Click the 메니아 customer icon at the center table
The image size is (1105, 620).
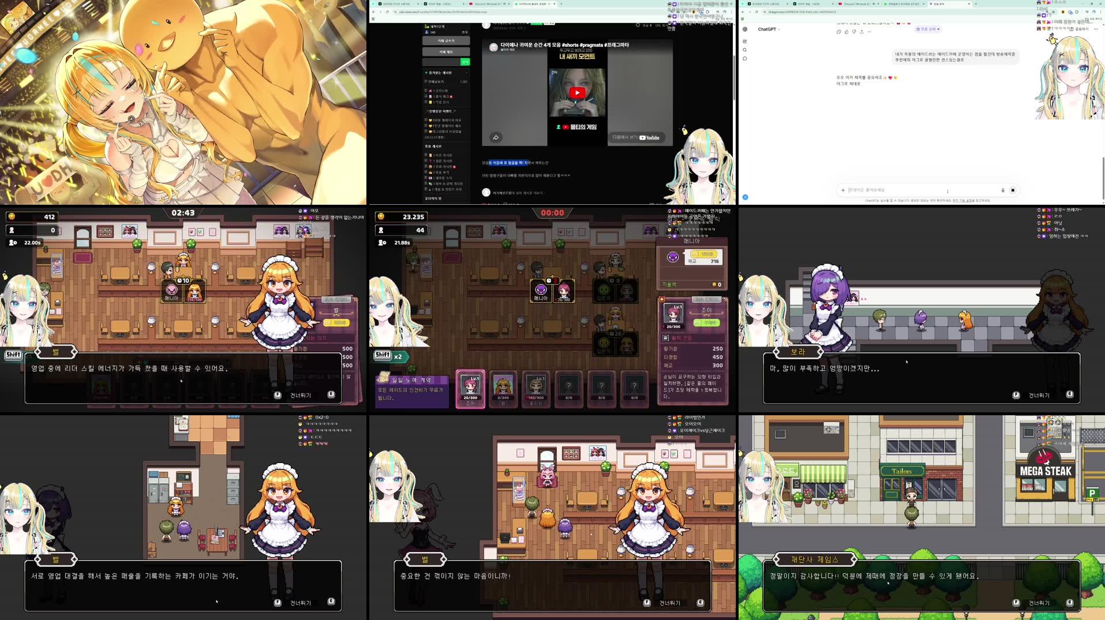click(541, 290)
